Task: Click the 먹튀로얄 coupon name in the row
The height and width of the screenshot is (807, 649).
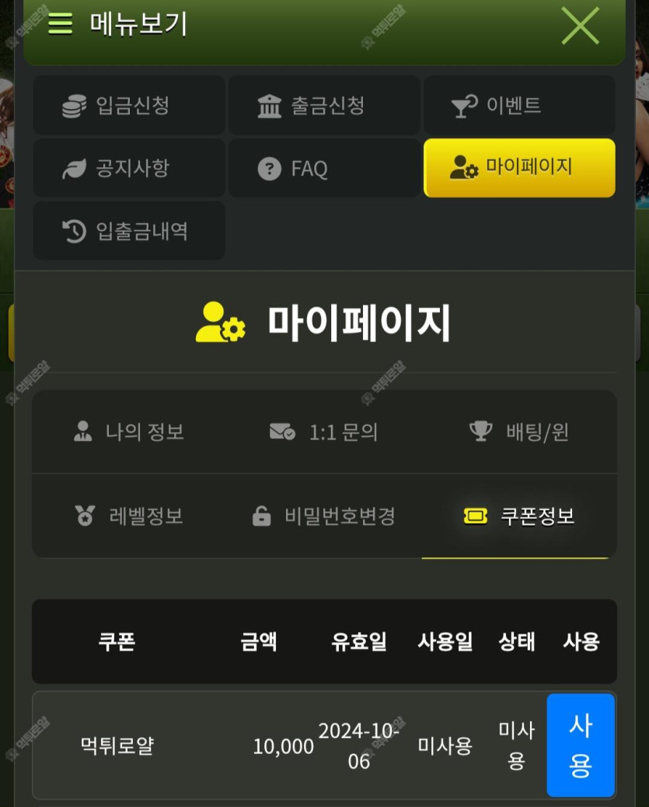Action: click(x=117, y=746)
